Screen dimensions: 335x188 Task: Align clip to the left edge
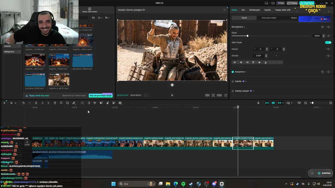235,62
